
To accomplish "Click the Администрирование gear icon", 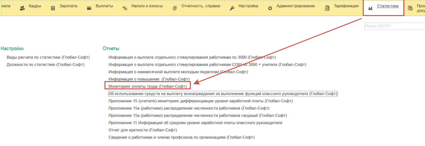I will pos(270,8).
